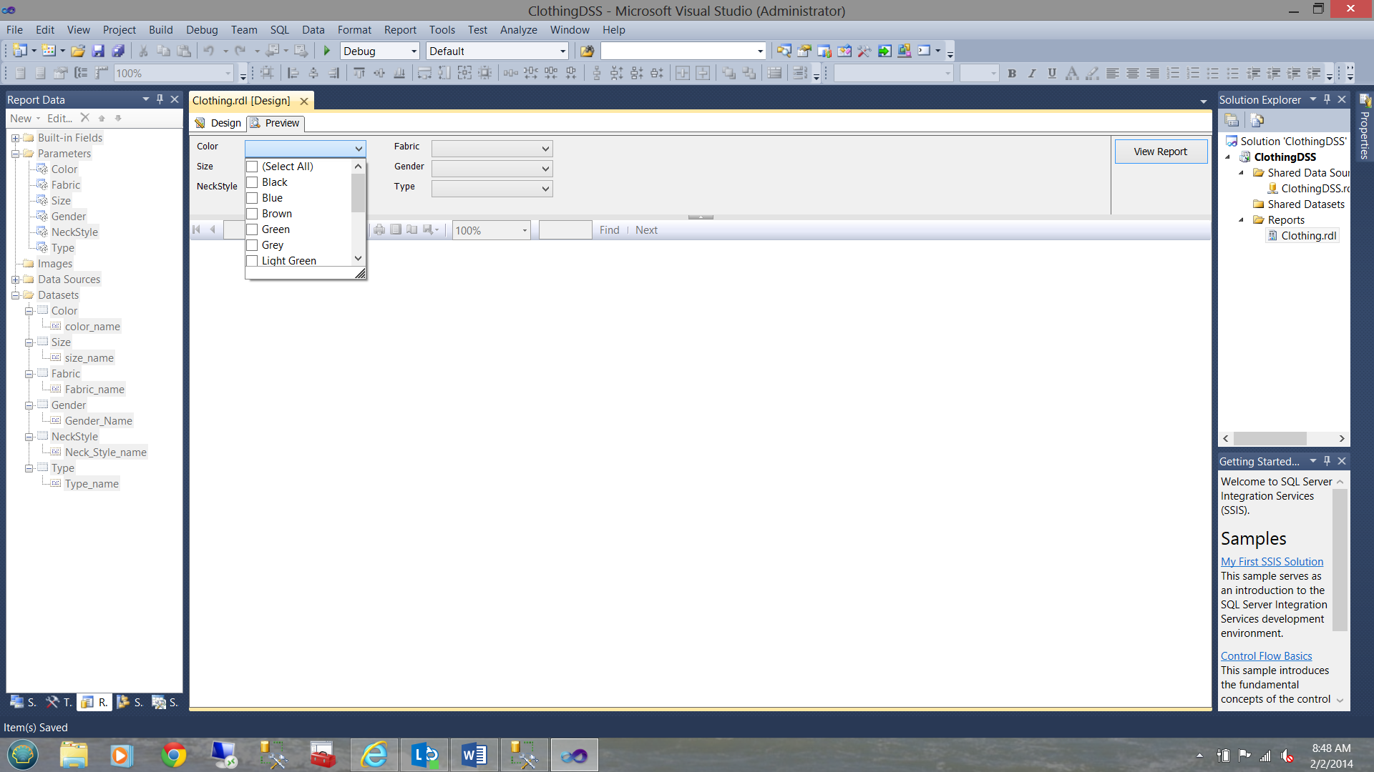Click the View Report button

click(x=1160, y=152)
